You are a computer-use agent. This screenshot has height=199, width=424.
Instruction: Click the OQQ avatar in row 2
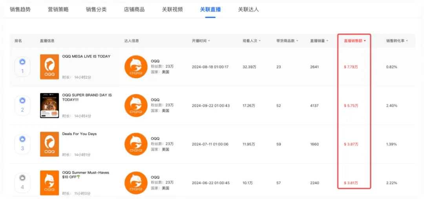(x=136, y=106)
